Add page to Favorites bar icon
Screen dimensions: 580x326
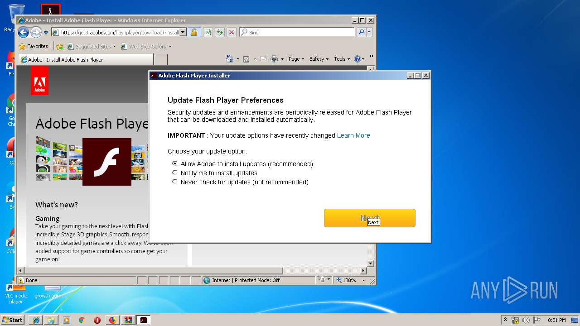[x=59, y=46]
